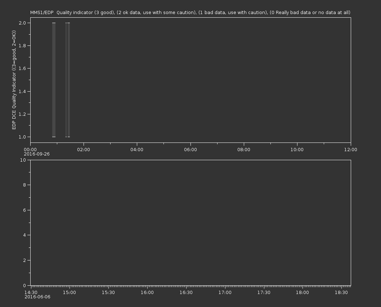Screen dimensions: 381x307
Task: Click the 15:00 time label in lower plot
Action: pos(70,293)
